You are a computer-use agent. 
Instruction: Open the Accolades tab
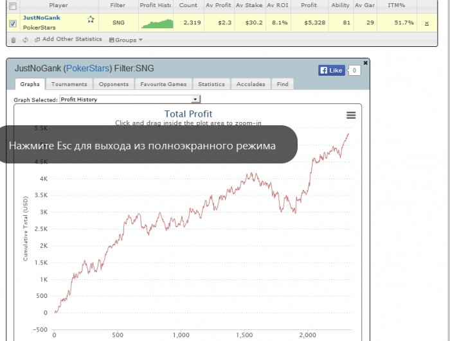251,84
